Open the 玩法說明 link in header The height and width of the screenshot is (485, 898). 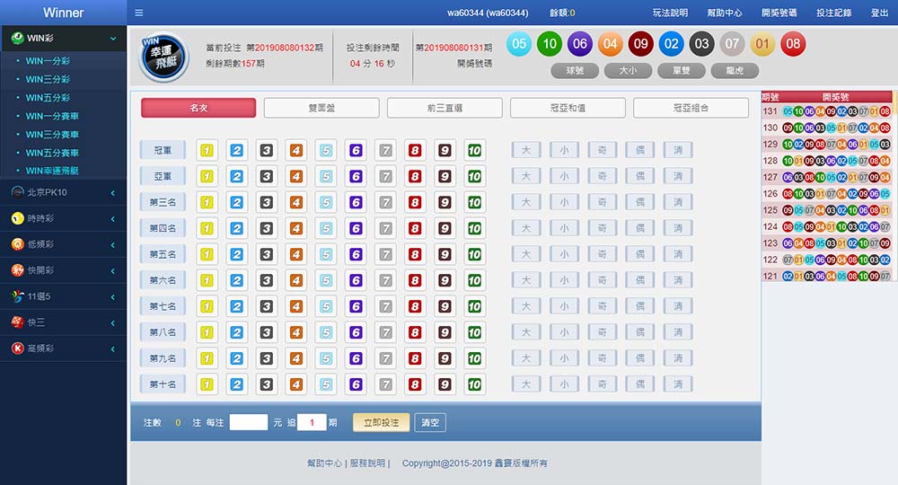pyautogui.click(x=670, y=13)
